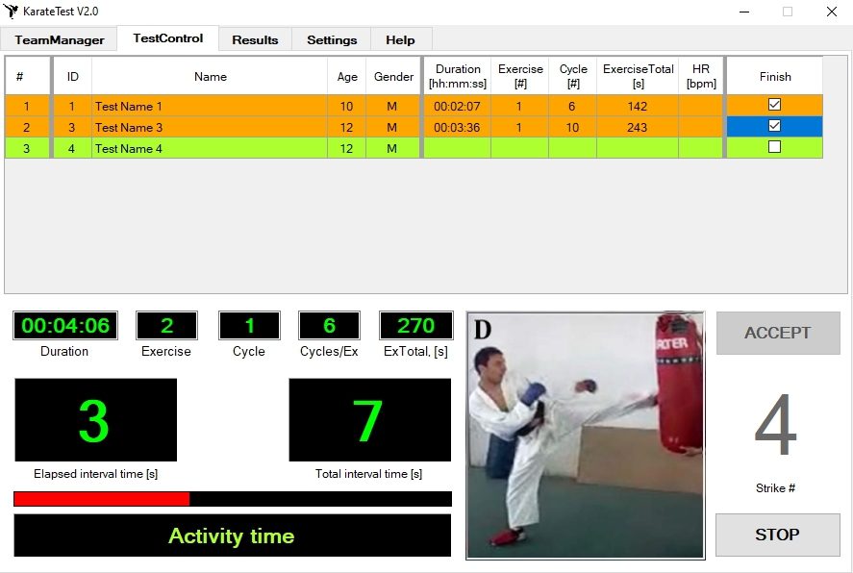
Task: Select the Test Name 1 row cell
Action: pos(210,106)
